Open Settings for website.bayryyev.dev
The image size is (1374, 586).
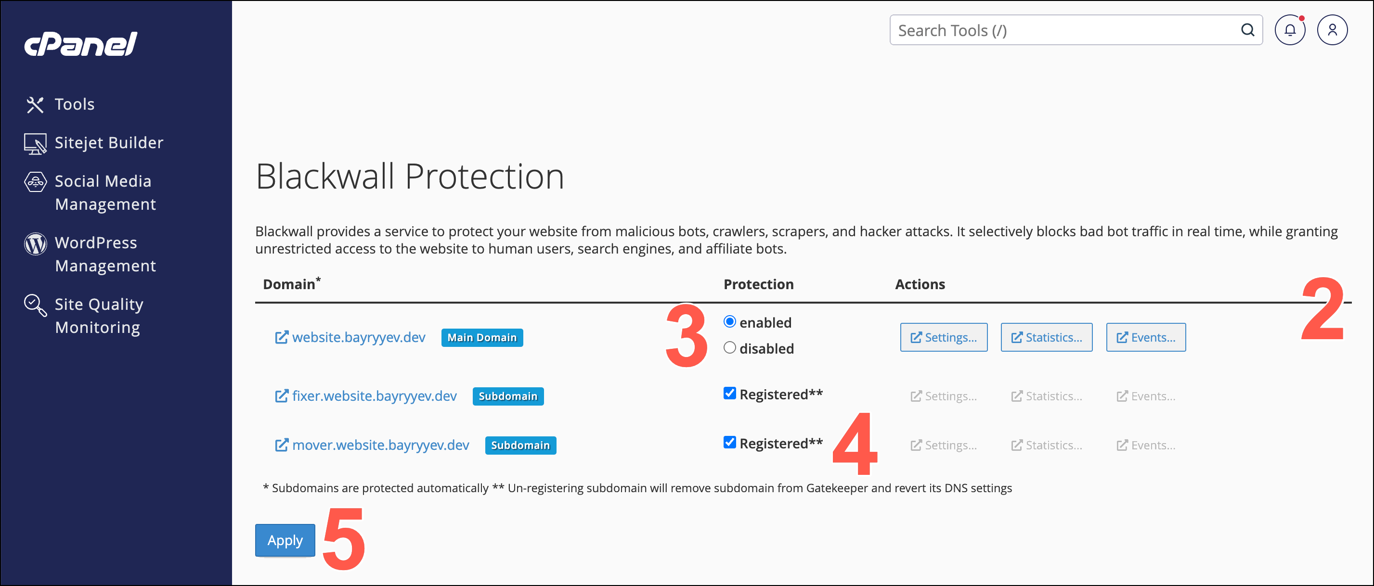click(x=944, y=338)
